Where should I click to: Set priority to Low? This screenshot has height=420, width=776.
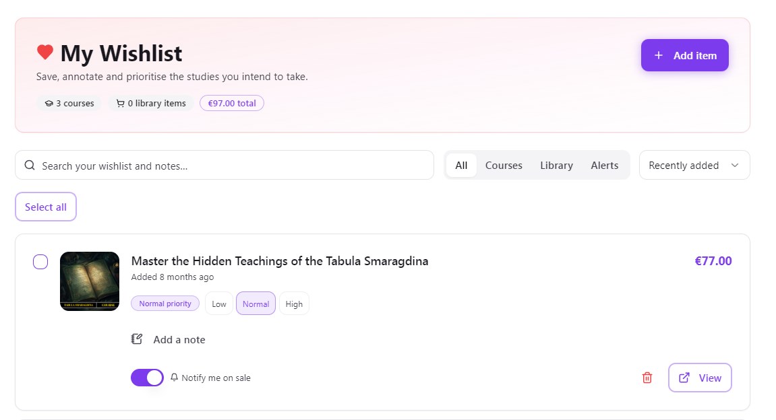pyautogui.click(x=218, y=304)
